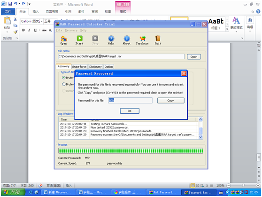Open the 插入 ribbon tab in Word
This screenshot has width=262, height=197.
coord(36,11)
